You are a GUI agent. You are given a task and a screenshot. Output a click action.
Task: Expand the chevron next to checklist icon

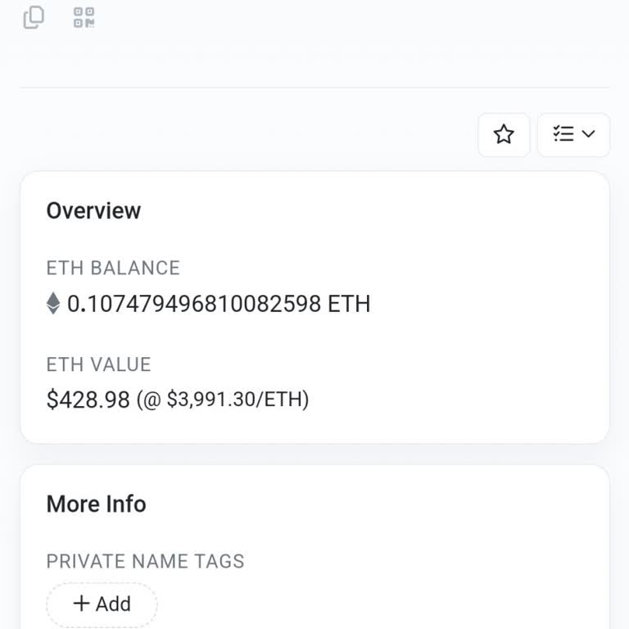[x=588, y=133]
